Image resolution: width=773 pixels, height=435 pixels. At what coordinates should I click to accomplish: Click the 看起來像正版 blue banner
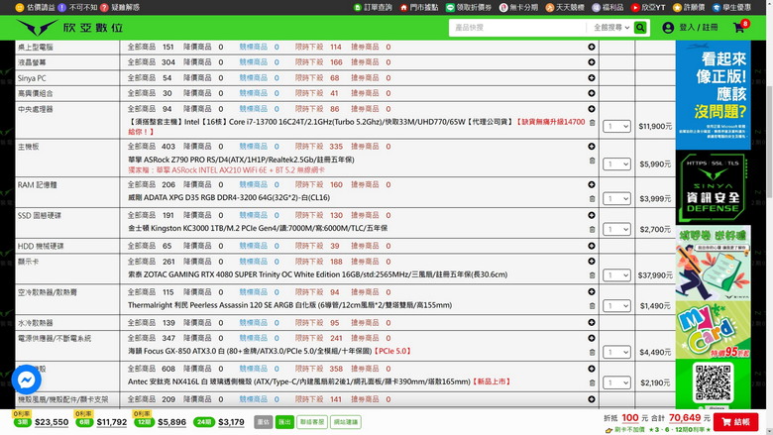[713, 95]
